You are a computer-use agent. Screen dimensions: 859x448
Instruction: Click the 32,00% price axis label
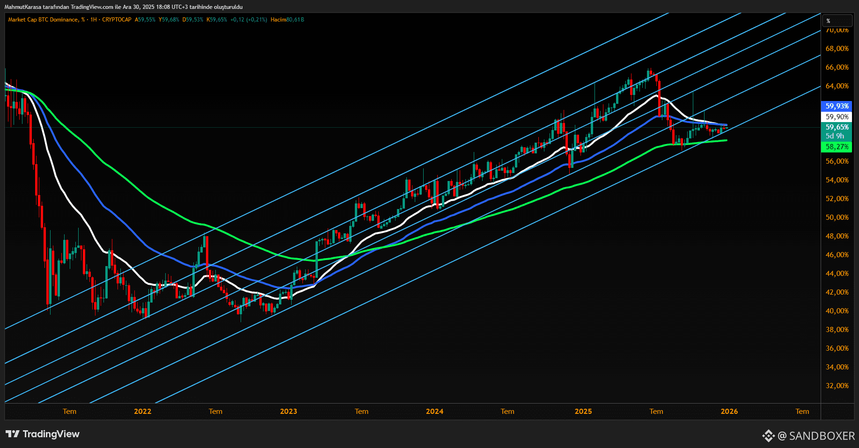[x=837, y=386]
